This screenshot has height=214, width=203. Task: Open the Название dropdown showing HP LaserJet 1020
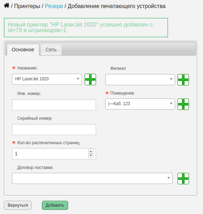(x=47, y=79)
